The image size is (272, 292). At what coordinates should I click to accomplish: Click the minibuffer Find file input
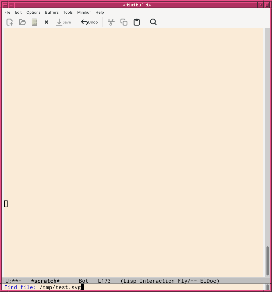click(x=134, y=287)
